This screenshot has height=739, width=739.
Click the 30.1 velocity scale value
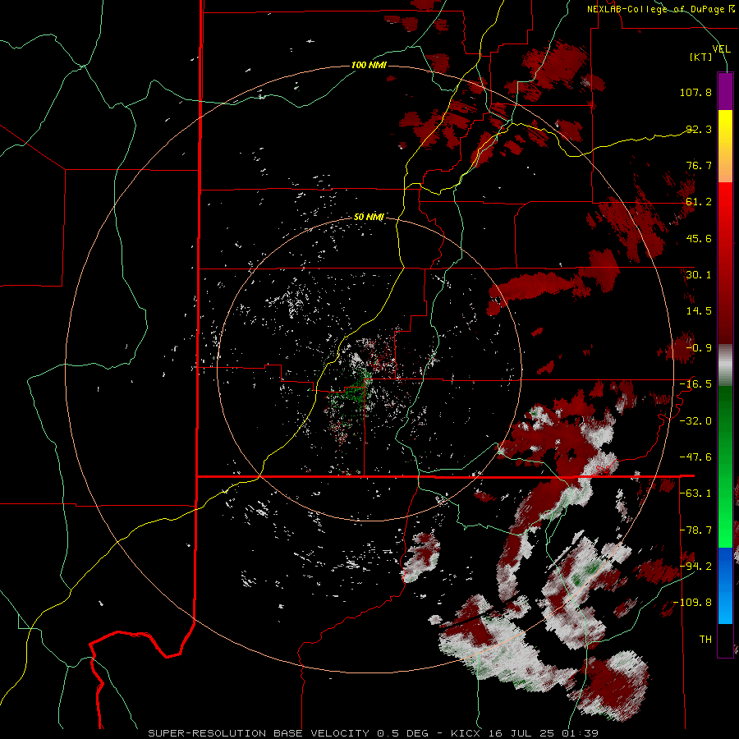699,275
